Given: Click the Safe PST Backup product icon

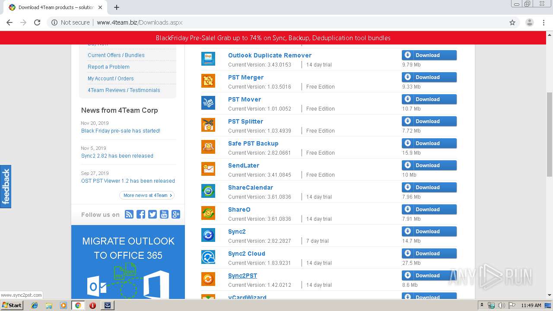Looking at the screenshot, I should point(208,147).
